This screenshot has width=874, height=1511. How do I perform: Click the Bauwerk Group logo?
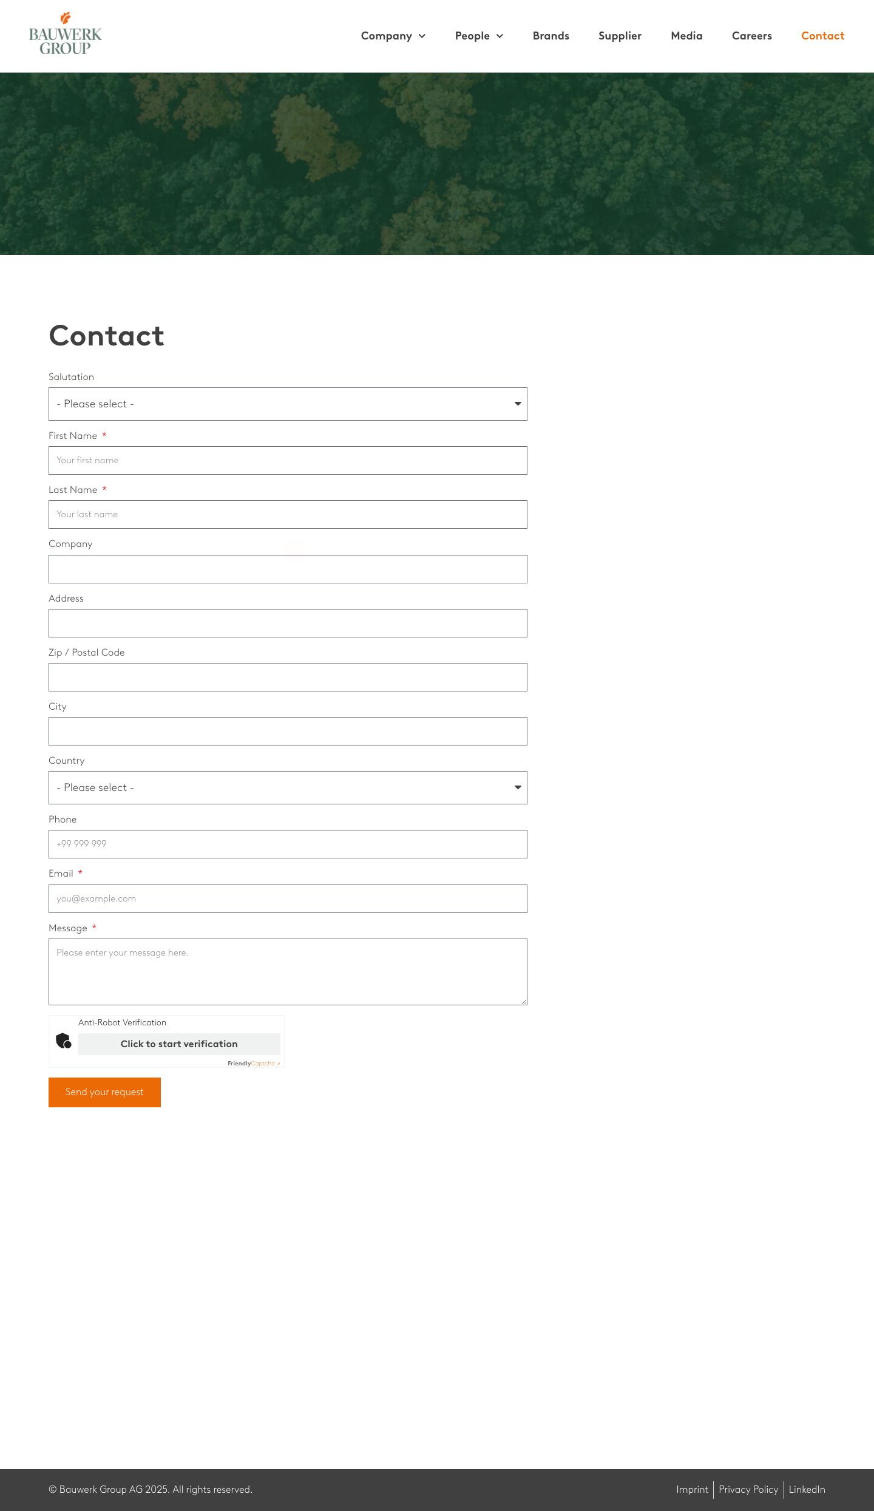(x=66, y=34)
